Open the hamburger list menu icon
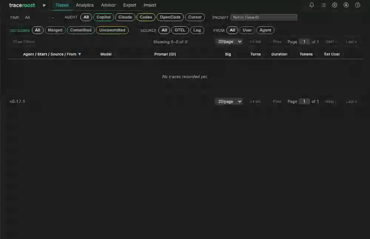The image size is (370, 239). (x=323, y=5)
